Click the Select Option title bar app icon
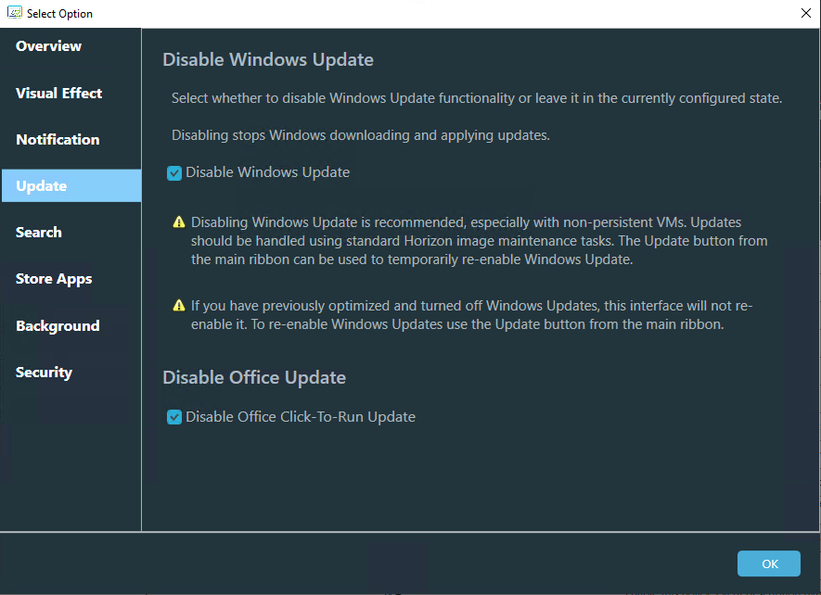 15,13
